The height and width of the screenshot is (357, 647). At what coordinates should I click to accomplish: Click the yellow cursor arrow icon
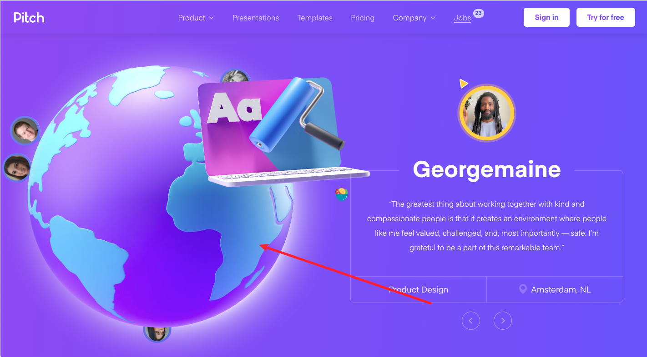point(463,84)
